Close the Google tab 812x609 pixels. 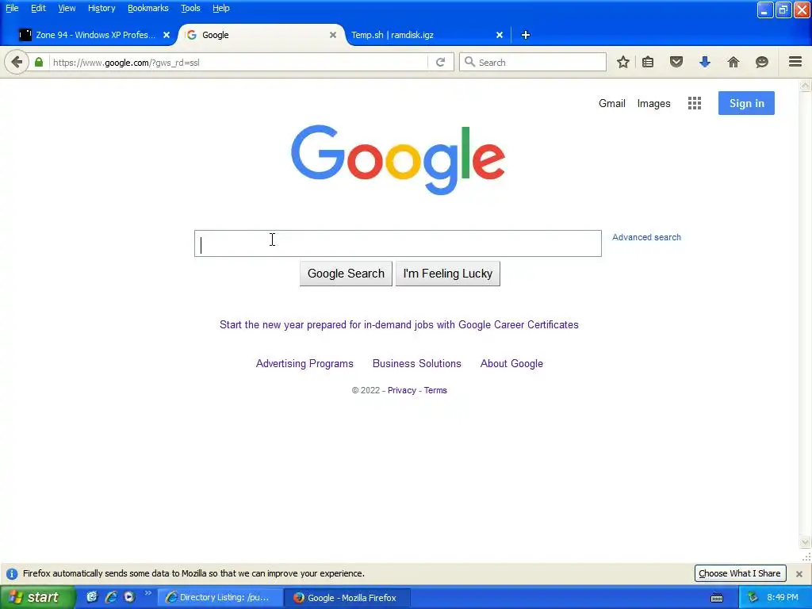click(x=333, y=35)
